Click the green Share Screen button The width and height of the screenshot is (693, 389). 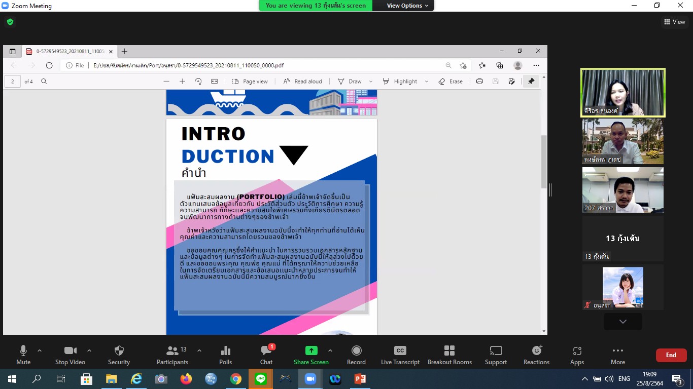click(311, 355)
